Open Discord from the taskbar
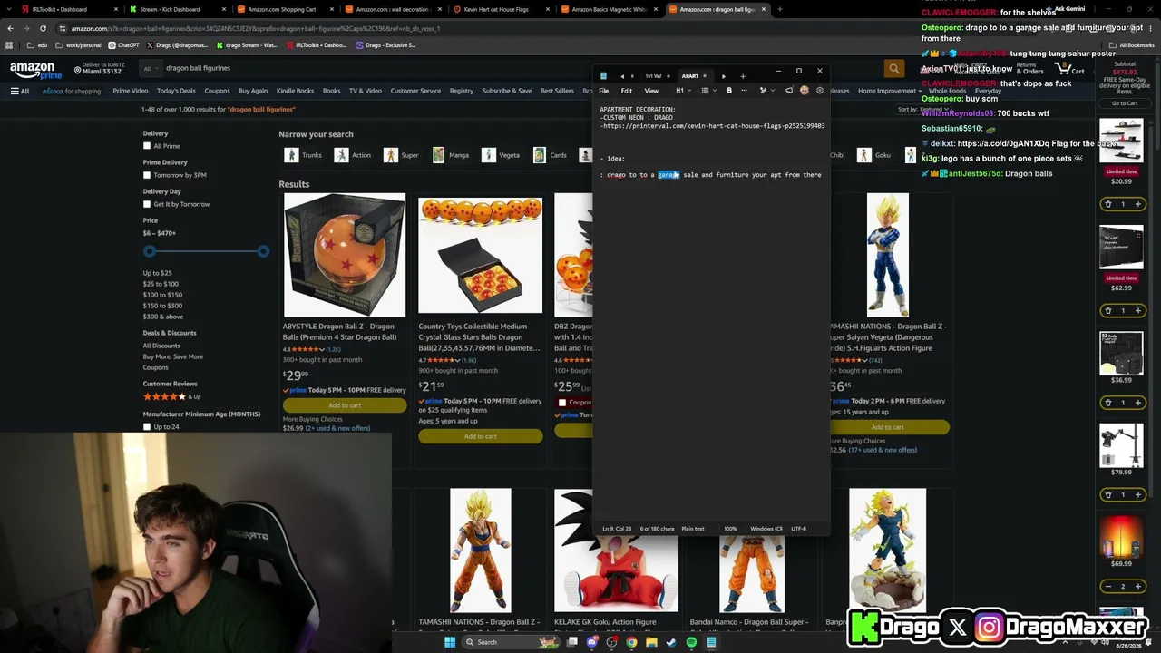This screenshot has height=653, width=1161. coord(592,642)
